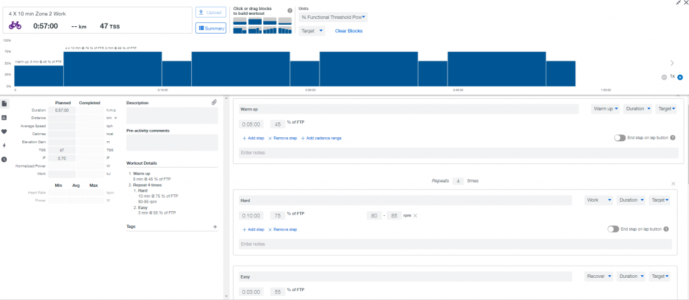689x300 pixels.
Task: Open the Hard step Duration dropdown
Action: 630,200
